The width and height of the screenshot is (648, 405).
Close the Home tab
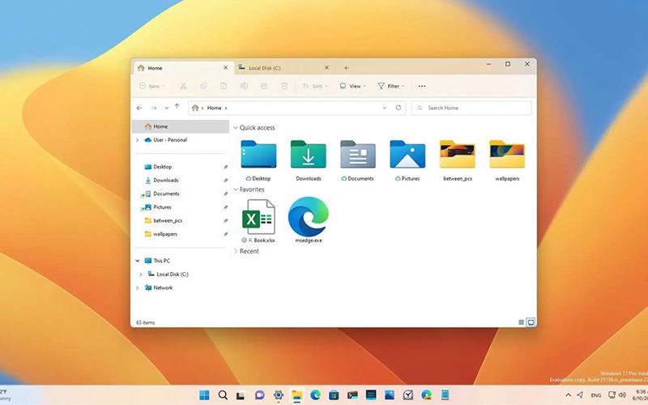coord(226,68)
